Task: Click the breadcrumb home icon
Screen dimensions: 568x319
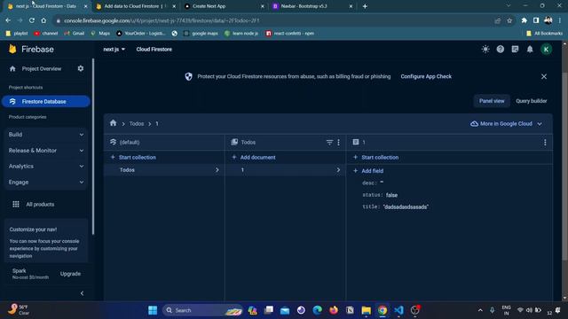Action: tap(114, 123)
